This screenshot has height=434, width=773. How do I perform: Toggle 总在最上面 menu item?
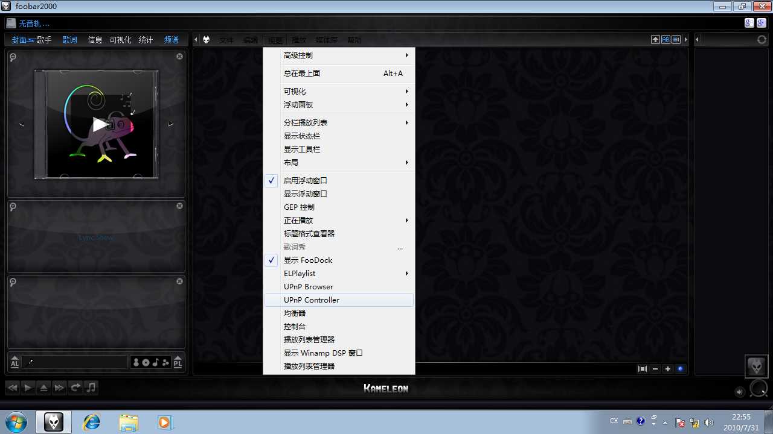point(339,73)
